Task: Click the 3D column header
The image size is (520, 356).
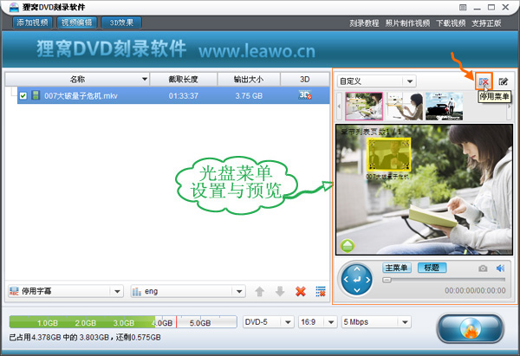Action: point(305,79)
